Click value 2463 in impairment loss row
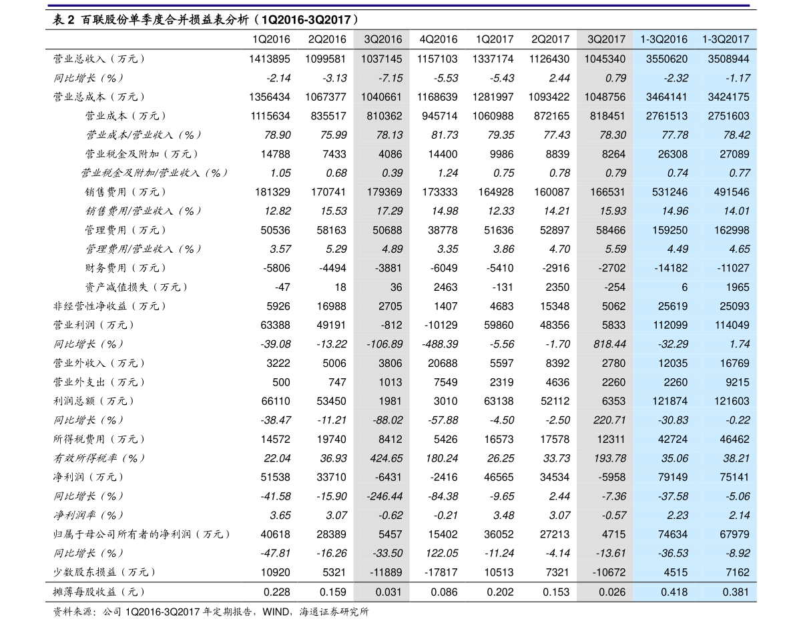795x631 pixels. click(x=446, y=287)
